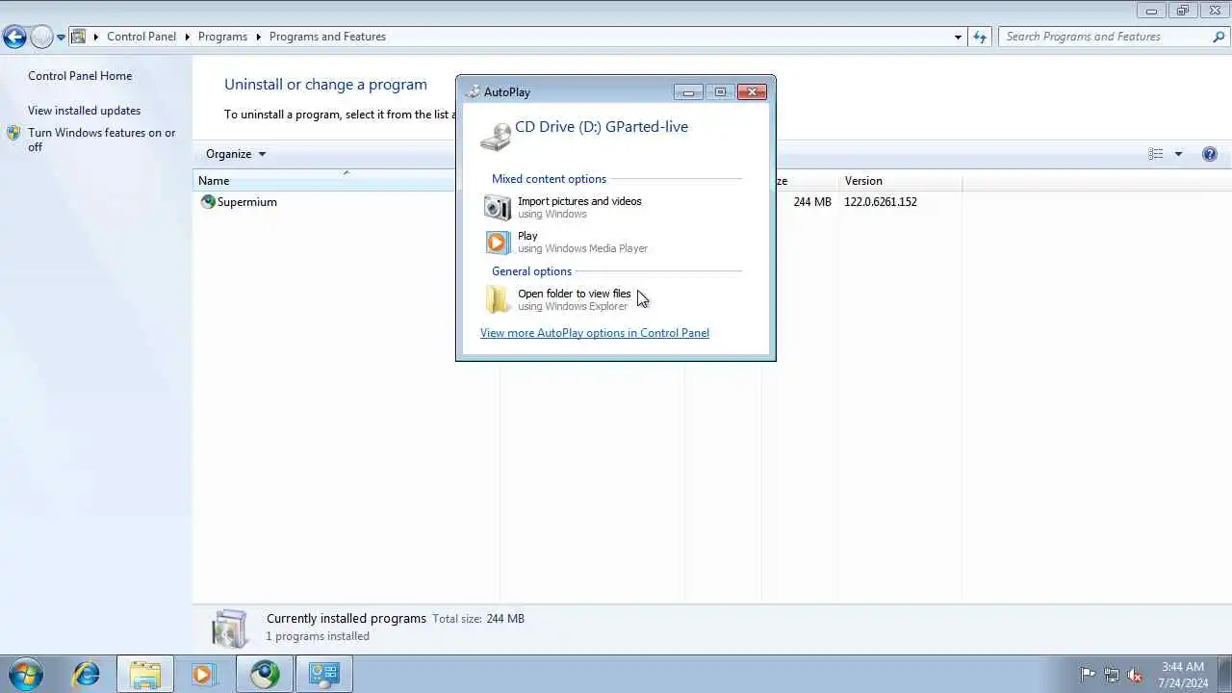Image resolution: width=1232 pixels, height=693 pixels.
Task: Go to Control Panel breadcrumb
Action: 141,37
